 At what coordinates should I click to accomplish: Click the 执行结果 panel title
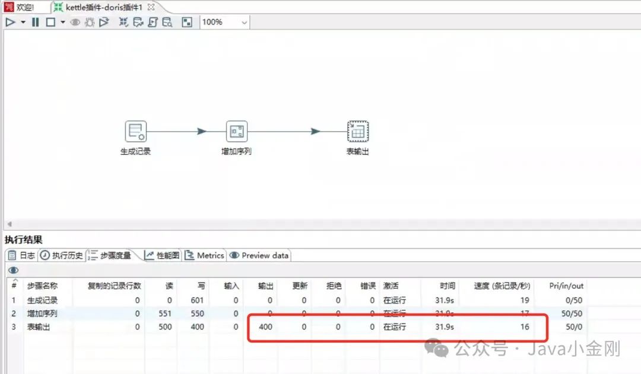point(24,239)
